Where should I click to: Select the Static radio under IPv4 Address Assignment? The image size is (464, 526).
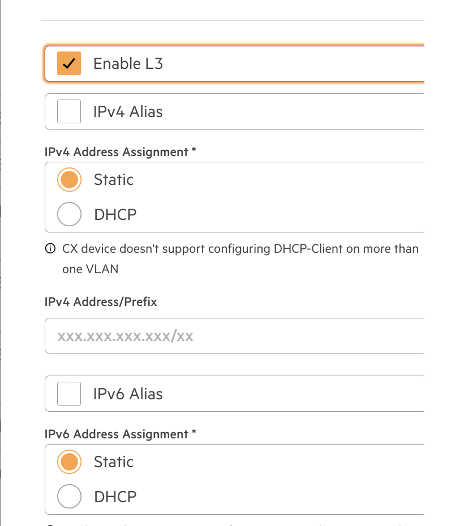(69, 179)
